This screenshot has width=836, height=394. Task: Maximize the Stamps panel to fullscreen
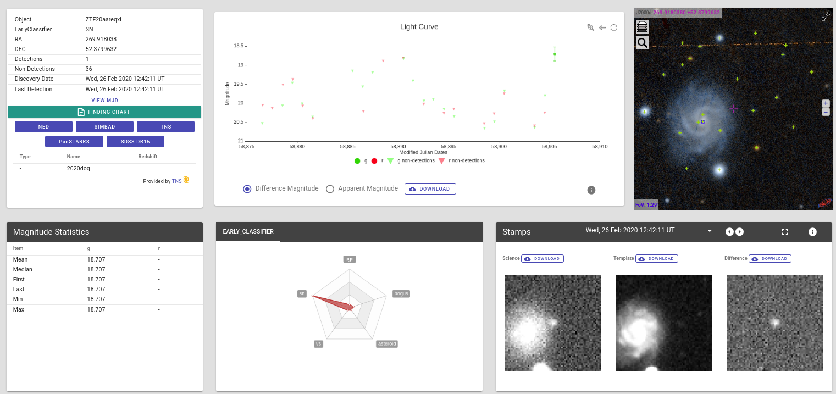tap(785, 232)
